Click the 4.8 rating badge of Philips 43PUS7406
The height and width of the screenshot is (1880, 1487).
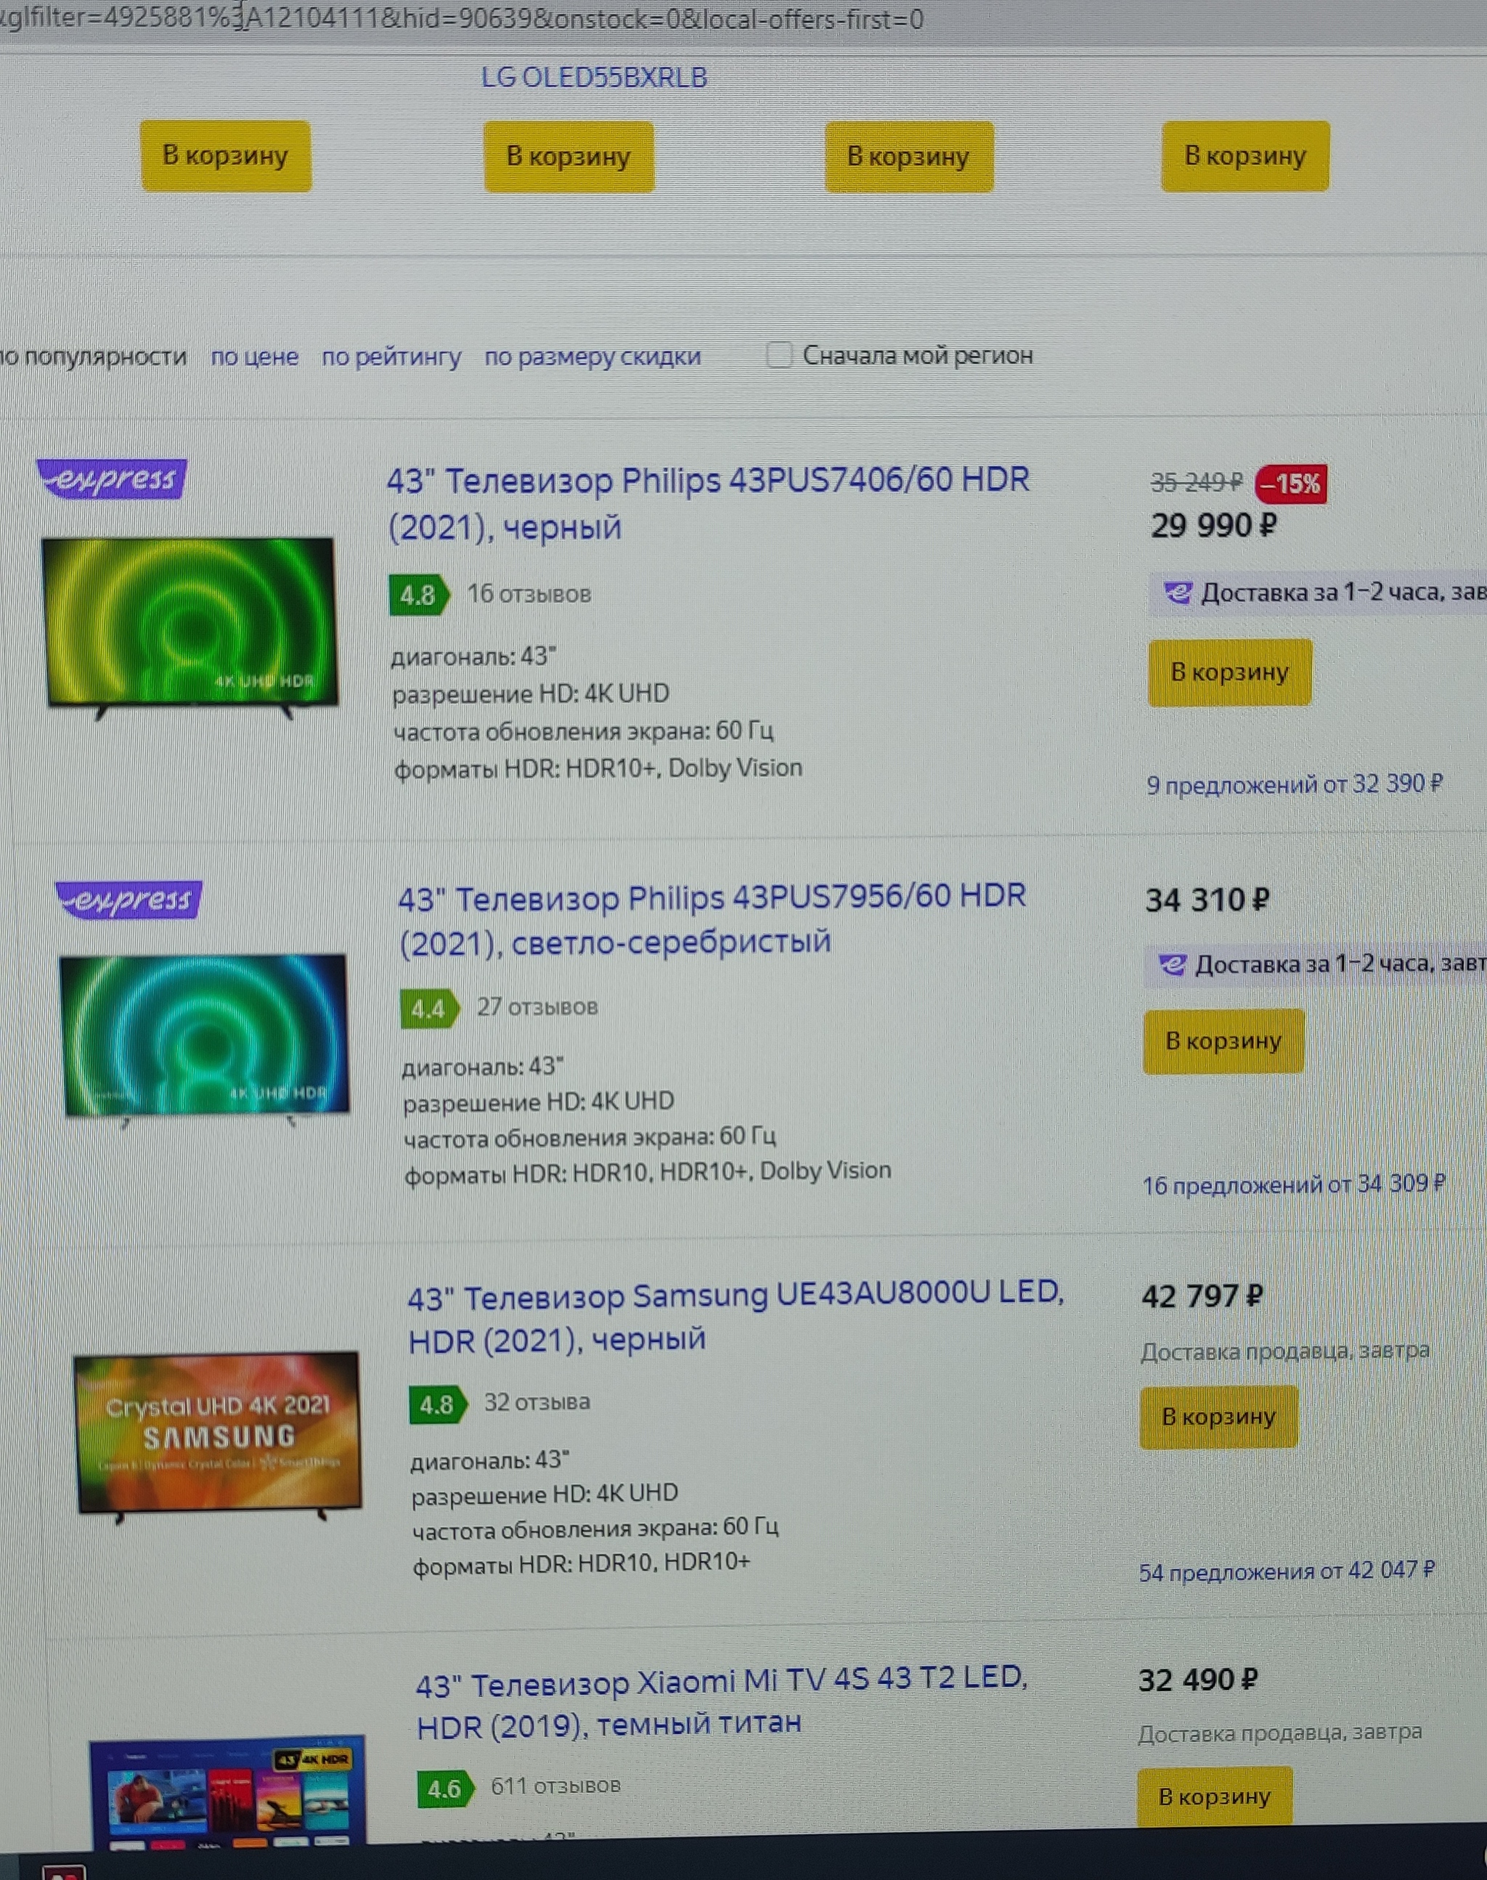tap(419, 595)
